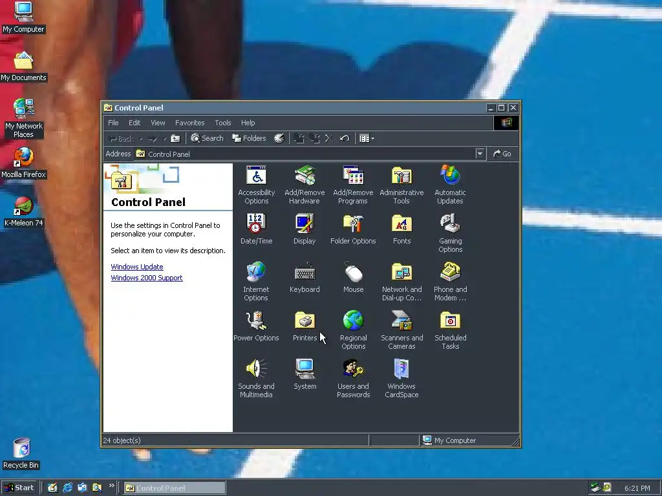This screenshot has width=662, height=496.
Task: Launch Internet Explorer from Quick Launch
Action: 67,488
